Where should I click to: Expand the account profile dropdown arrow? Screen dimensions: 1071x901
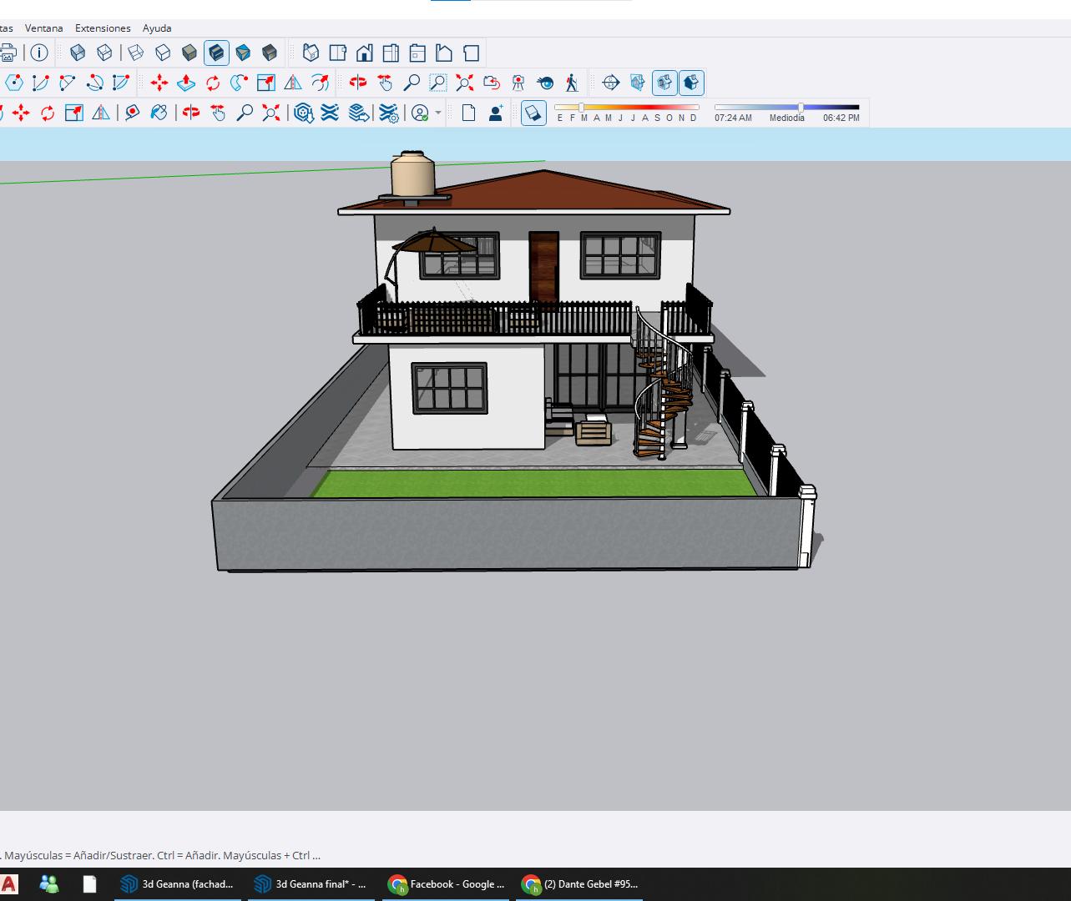(438, 113)
